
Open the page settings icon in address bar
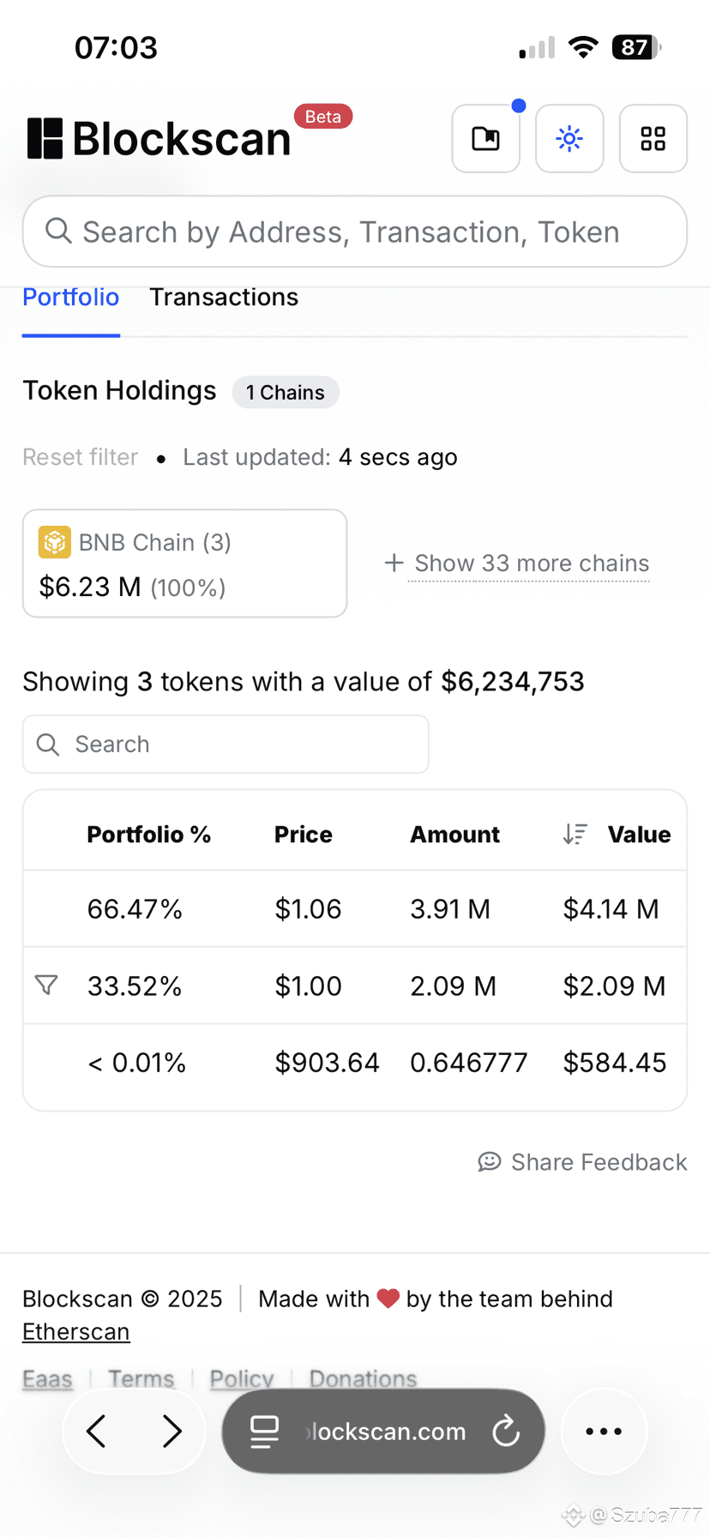point(264,1432)
